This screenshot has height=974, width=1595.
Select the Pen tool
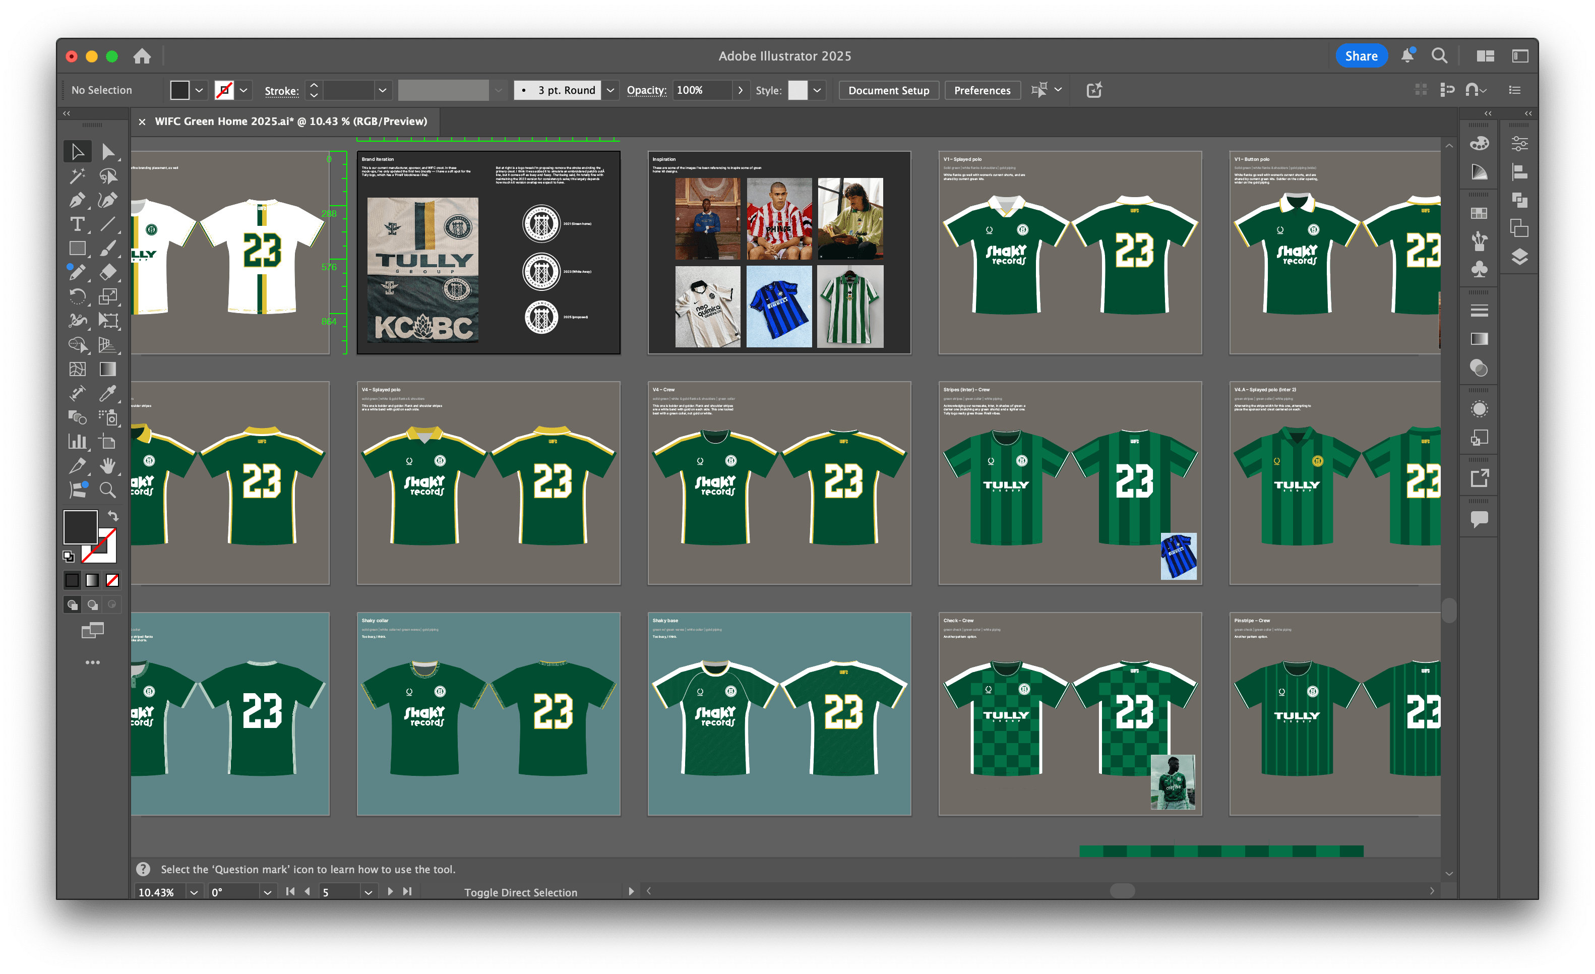[77, 201]
